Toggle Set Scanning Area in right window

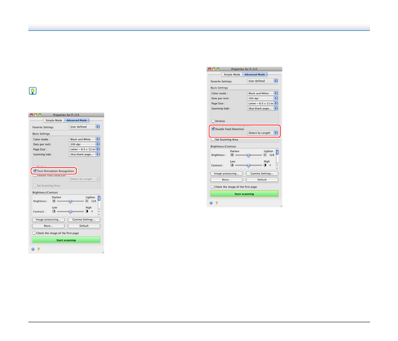213,140
